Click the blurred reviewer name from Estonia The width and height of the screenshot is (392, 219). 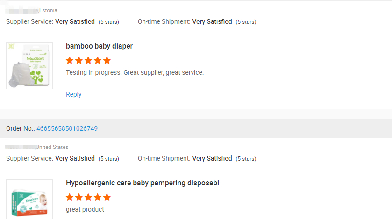click(21, 10)
